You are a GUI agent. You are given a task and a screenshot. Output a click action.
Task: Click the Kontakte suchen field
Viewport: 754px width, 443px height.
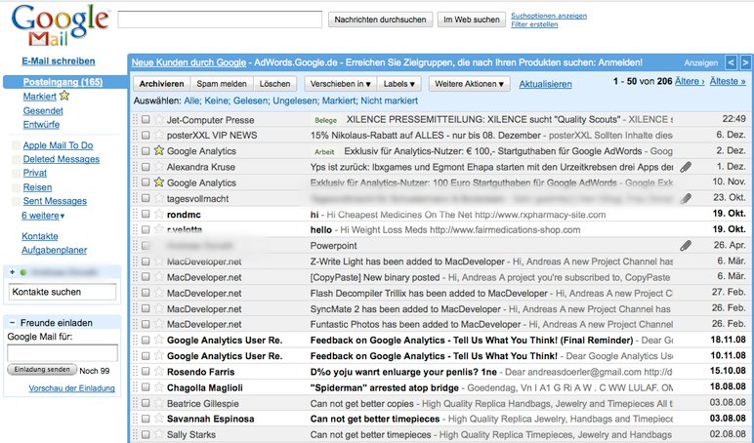tap(63, 292)
